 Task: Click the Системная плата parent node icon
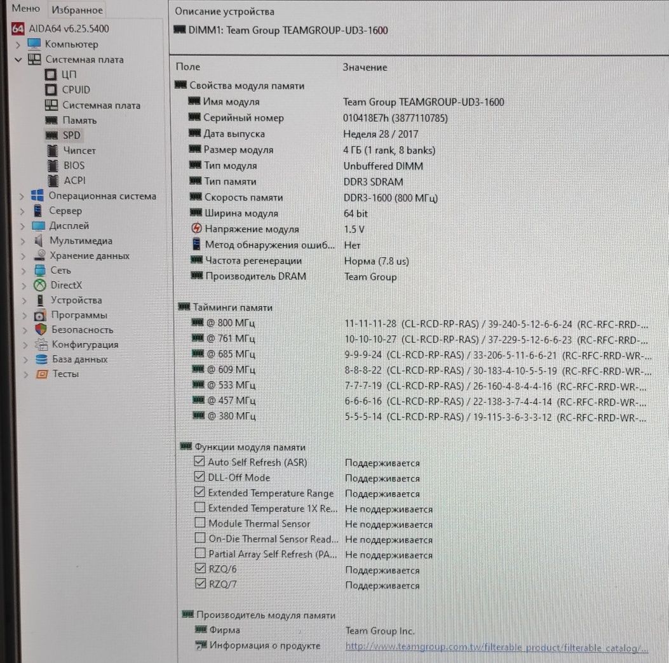pos(34,59)
